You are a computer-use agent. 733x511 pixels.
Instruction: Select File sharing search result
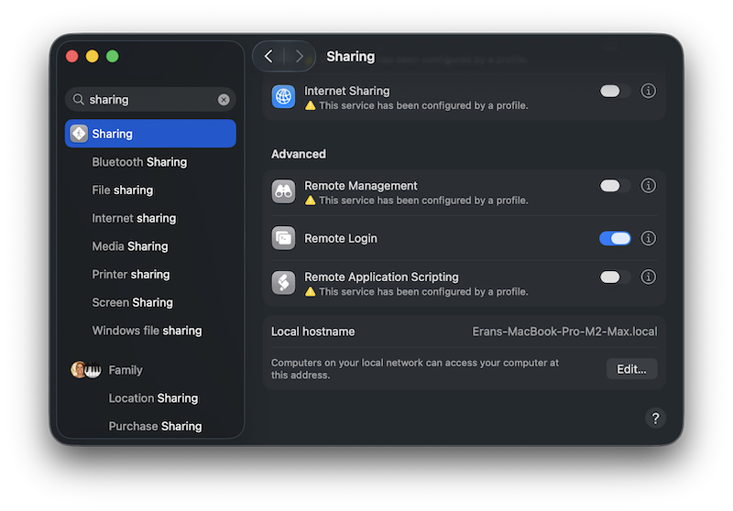[x=123, y=190]
